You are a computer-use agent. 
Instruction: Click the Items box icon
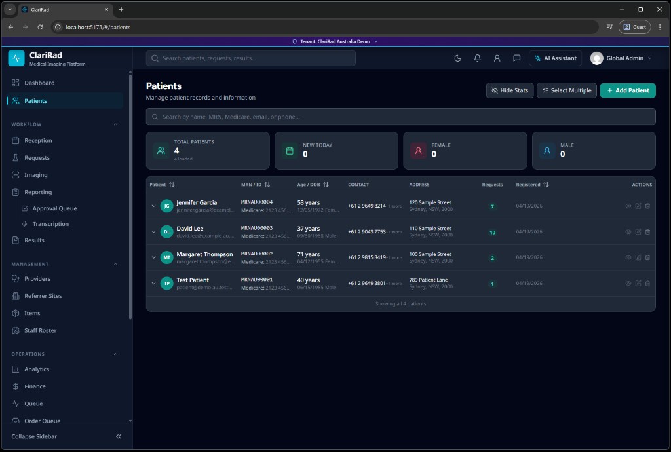pyautogui.click(x=16, y=313)
